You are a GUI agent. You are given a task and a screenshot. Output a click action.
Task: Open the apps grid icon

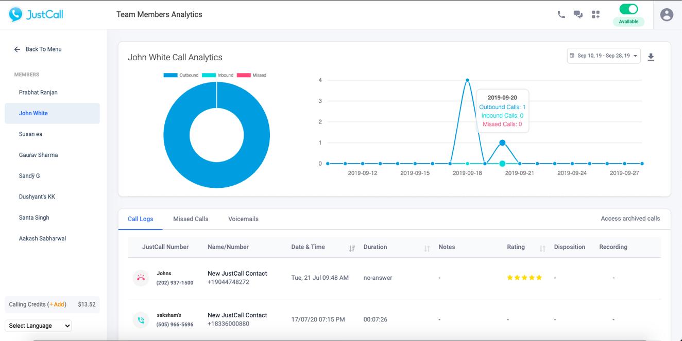tap(596, 14)
